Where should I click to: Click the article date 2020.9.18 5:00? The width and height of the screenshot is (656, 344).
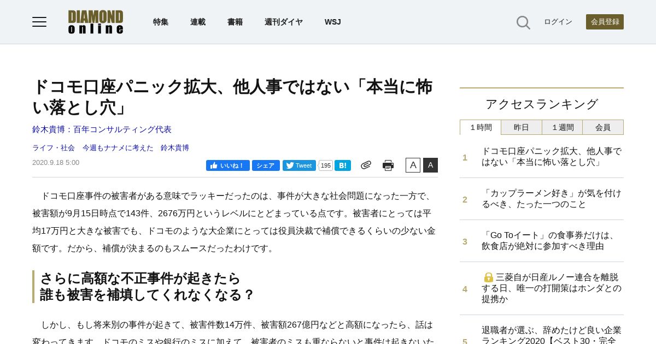[x=56, y=162]
